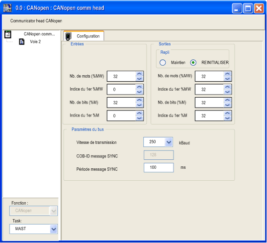Decrease Entrées Nb. de mots (%MW) value
267x243 pixels.
click(139, 79)
